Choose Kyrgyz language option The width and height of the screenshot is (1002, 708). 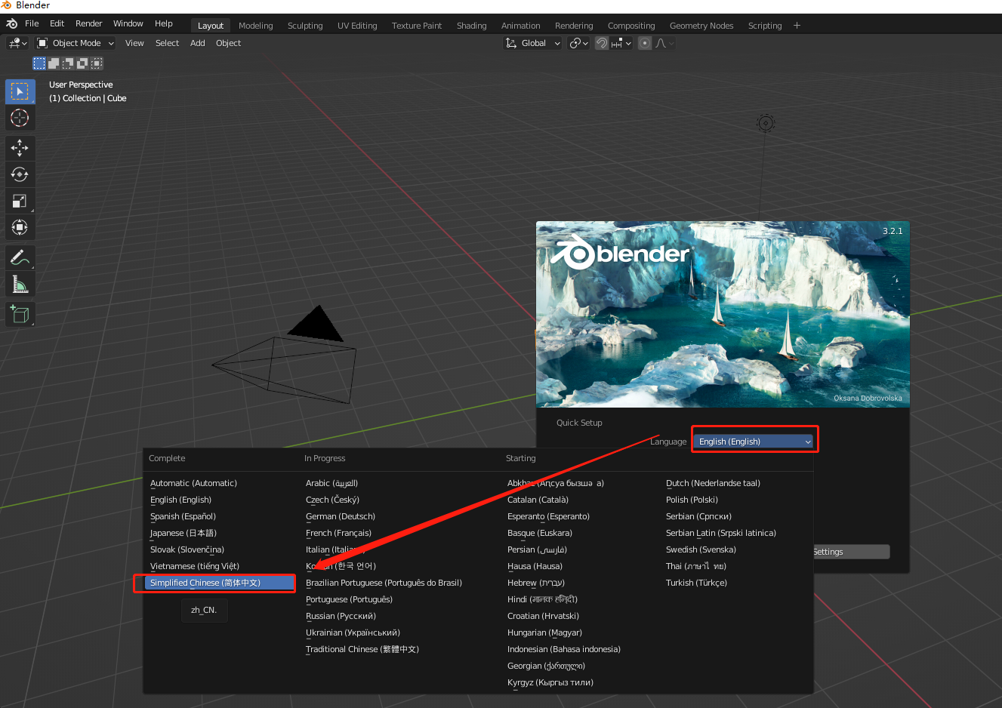coord(550,682)
